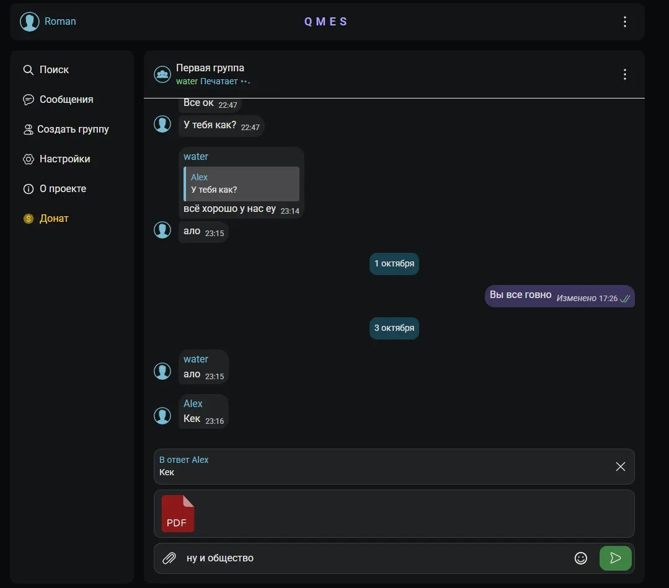The width and height of the screenshot is (669, 588).
Task: Click the quoted Alex reply 'У тебя как?'
Action: pos(241,184)
